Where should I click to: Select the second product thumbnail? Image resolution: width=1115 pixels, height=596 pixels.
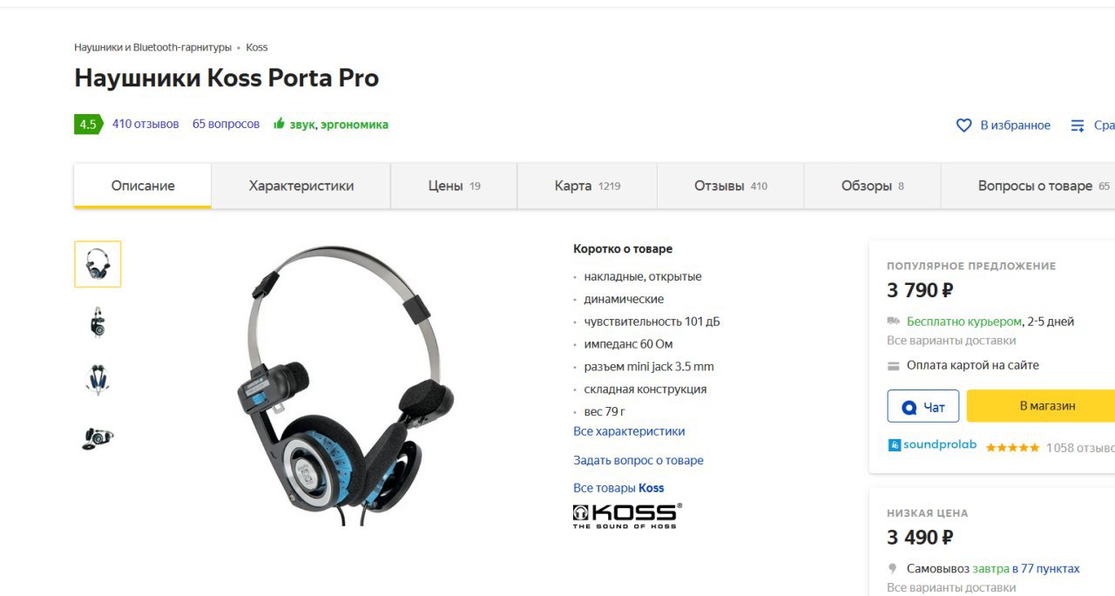pyautogui.click(x=98, y=322)
